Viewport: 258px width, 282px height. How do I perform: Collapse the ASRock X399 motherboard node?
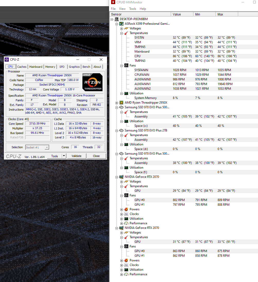pyautogui.click(x=117, y=24)
